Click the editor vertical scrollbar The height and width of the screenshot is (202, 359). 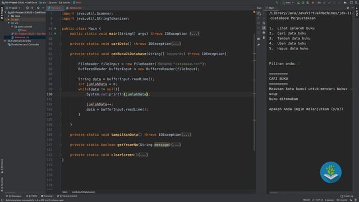point(254,91)
